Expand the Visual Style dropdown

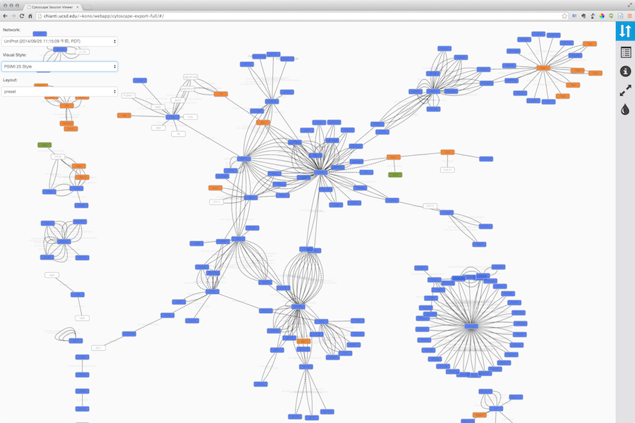tap(59, 66)
